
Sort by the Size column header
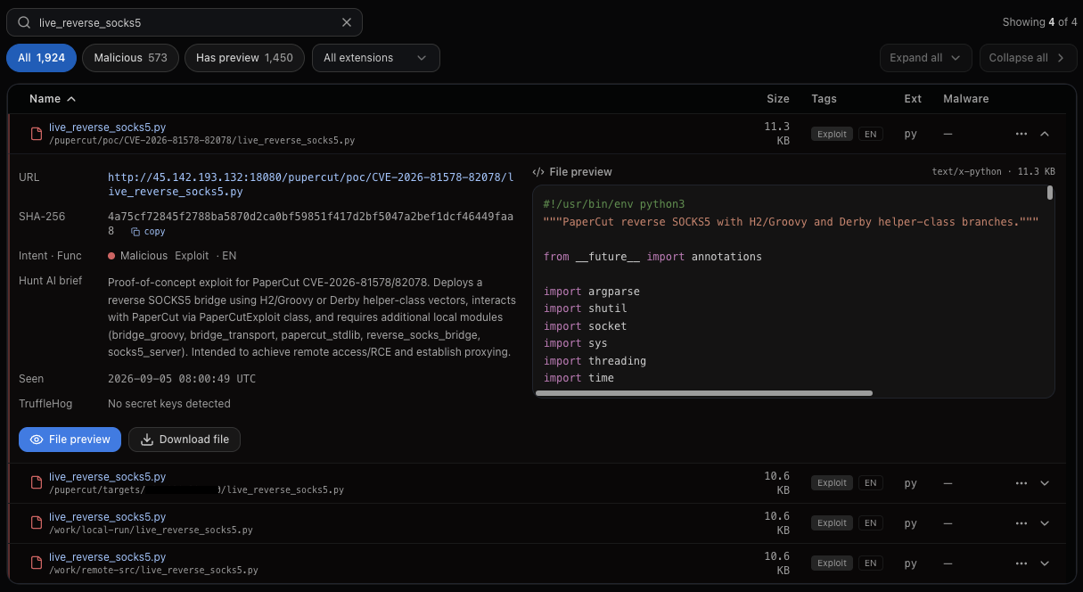coord(778,99)
